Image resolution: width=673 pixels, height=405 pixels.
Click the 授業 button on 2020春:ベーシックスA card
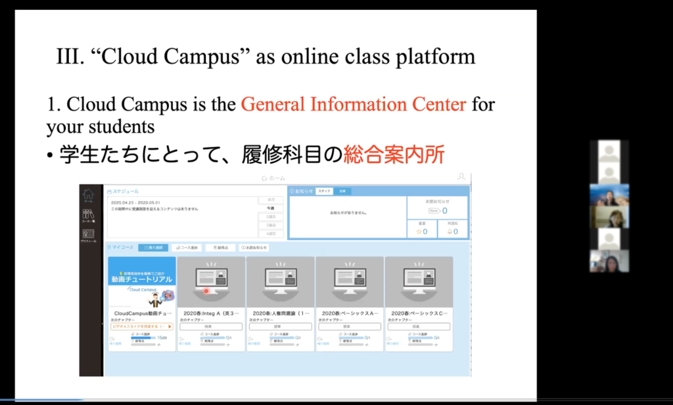(x=350, y=327)
